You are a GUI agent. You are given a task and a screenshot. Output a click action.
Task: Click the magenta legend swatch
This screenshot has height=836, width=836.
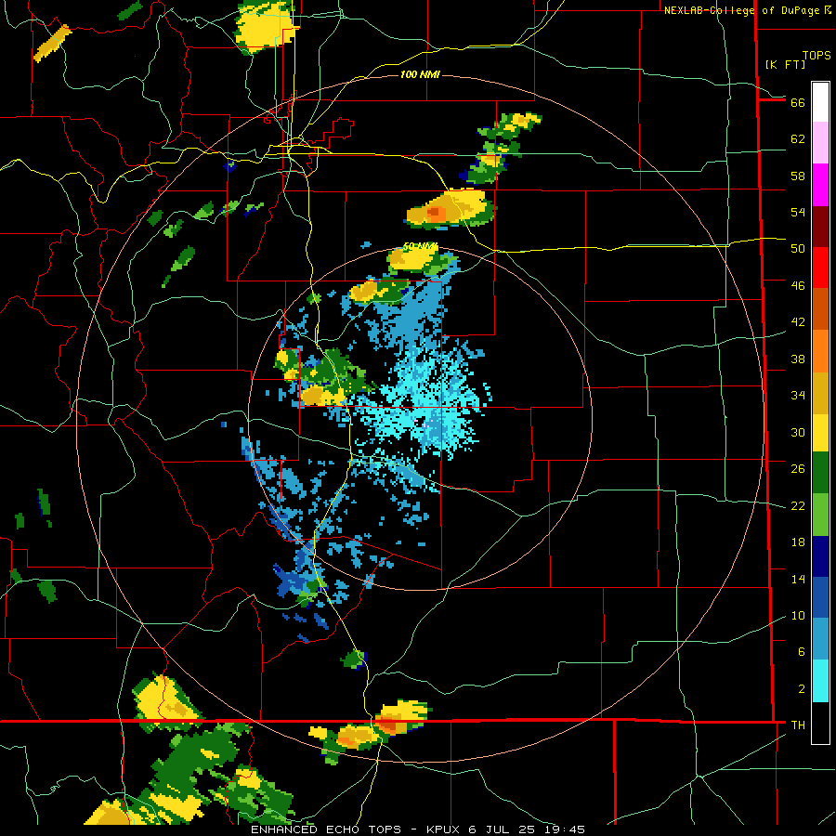pos(820,185)
